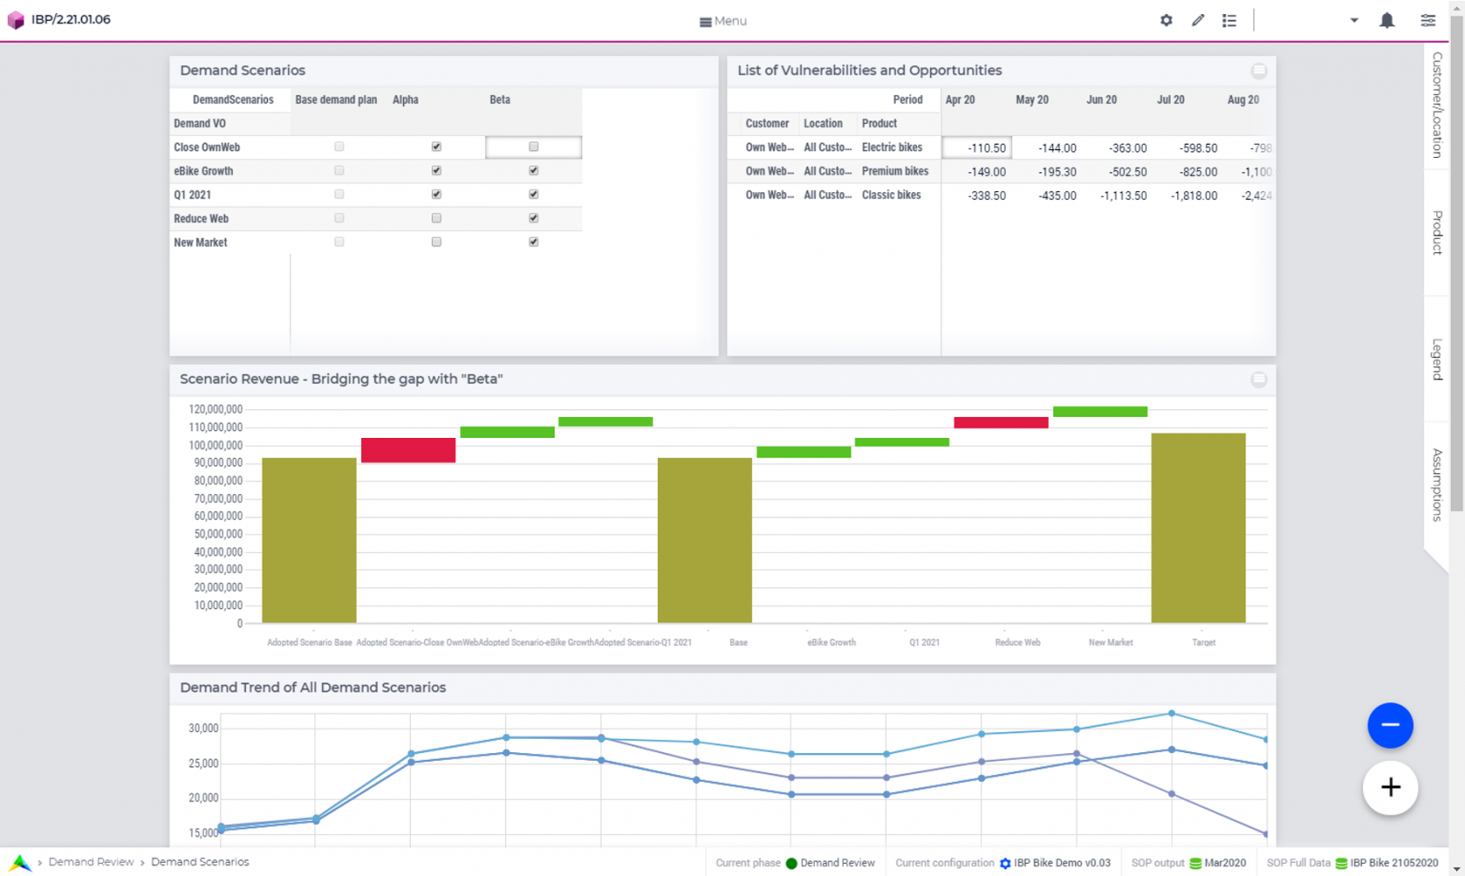This screenshot has height=876, width=1465.
Task: Expand the Customer/Location side panel
Action: (x=1435, y=105)
